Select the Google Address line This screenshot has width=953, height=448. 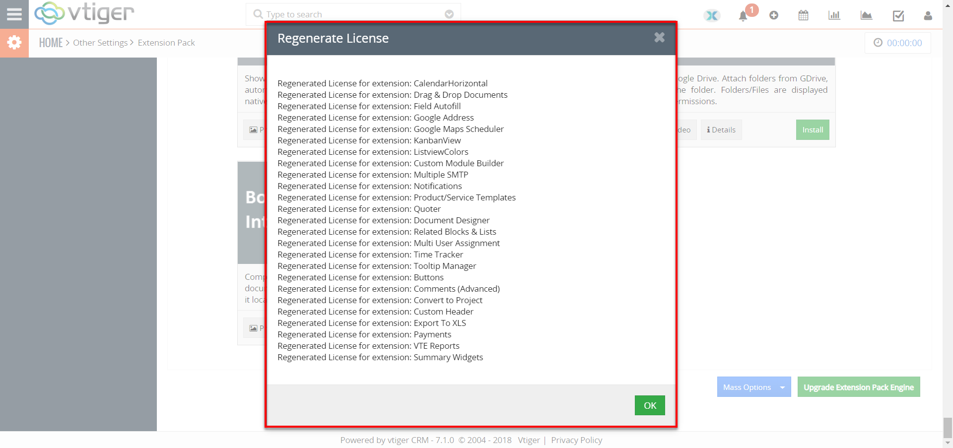(x=376, y=118)
